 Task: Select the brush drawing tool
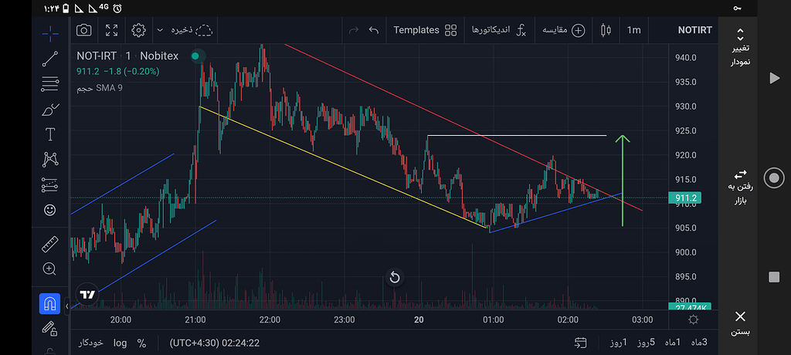(50, 109)
